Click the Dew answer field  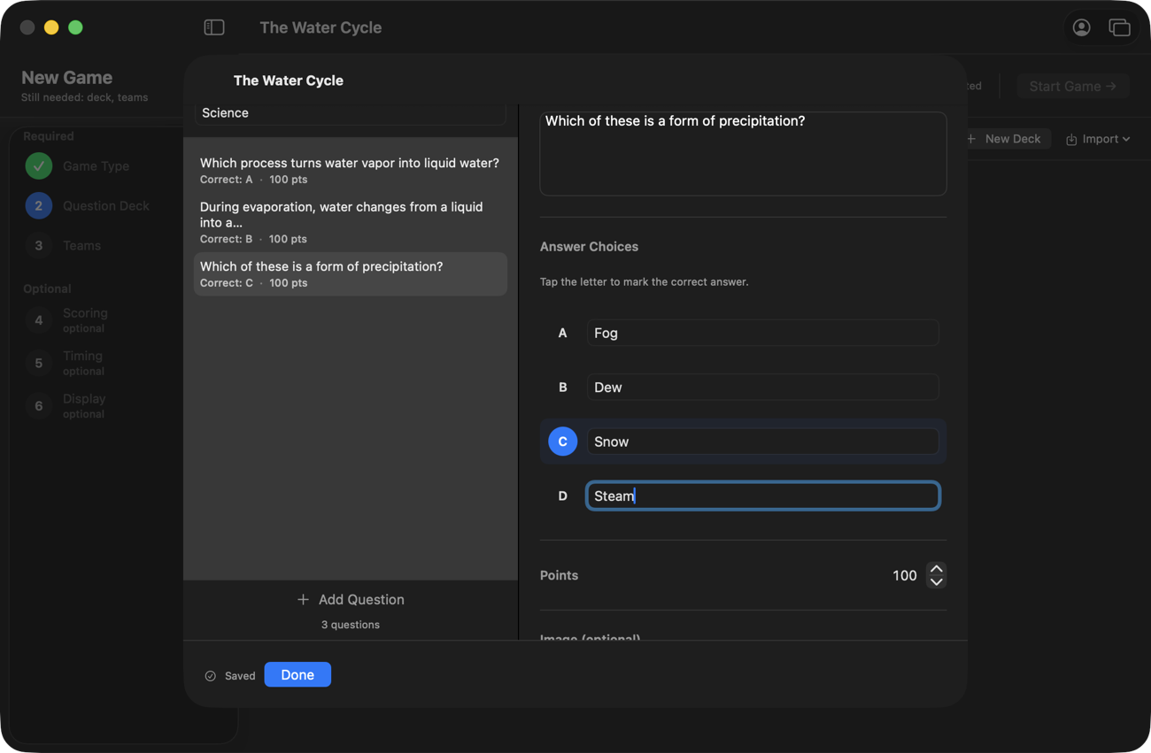(762, 387)
